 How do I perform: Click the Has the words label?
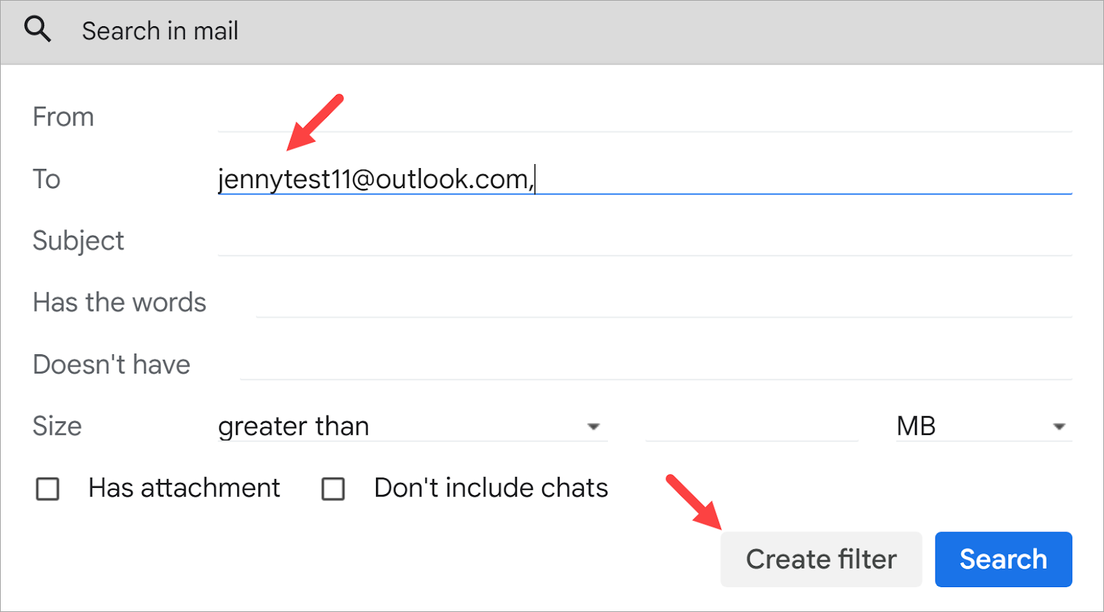pyautogui.click(x=119, y=303)
